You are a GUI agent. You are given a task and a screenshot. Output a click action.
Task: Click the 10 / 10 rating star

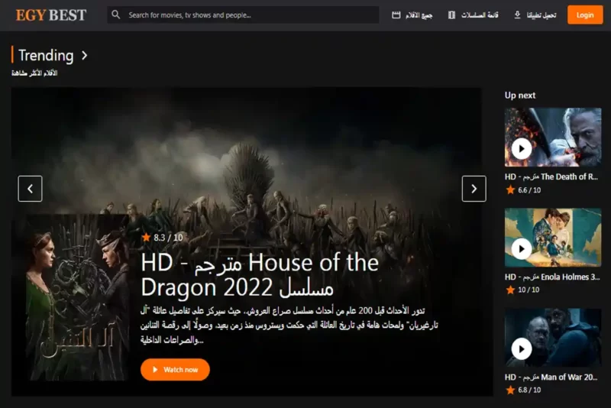click(x=510, y=290)
